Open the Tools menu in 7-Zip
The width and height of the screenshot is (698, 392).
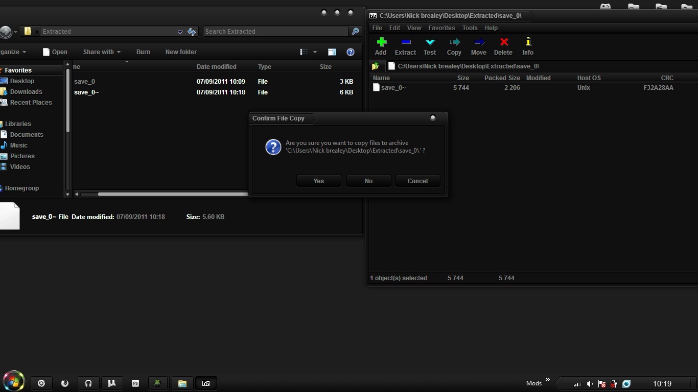pos(470,28)
